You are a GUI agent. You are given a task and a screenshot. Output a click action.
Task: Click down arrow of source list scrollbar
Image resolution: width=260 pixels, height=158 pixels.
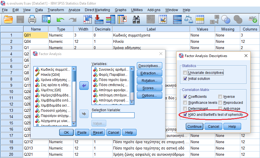pyautogui.click(x=74, y=124)
